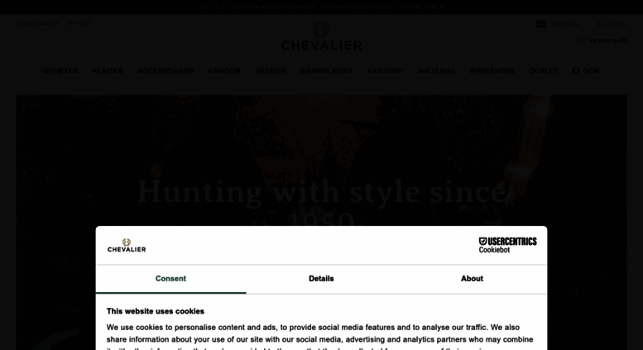Switch to the About tab in cookie dialog

pos(472,279)
